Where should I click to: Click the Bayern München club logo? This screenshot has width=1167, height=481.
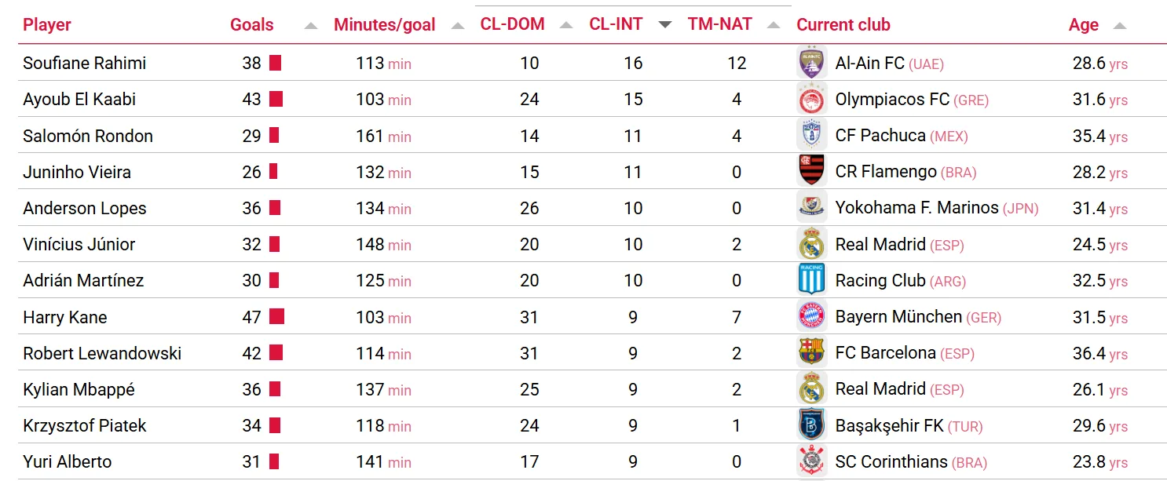point(811,317)
